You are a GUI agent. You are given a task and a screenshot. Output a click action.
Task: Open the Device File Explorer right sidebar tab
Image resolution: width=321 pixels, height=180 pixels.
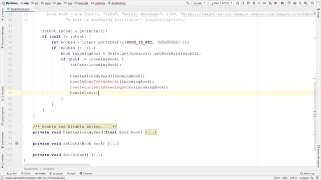(318, 156)
